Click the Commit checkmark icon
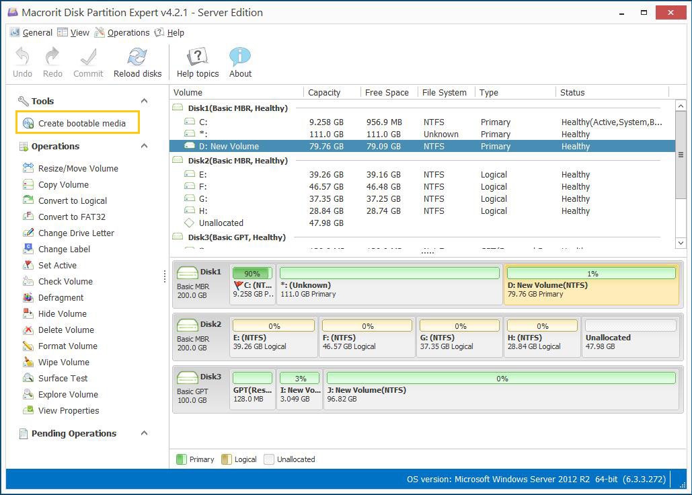This screenshot has width=692, height=495. click(88, 56)
